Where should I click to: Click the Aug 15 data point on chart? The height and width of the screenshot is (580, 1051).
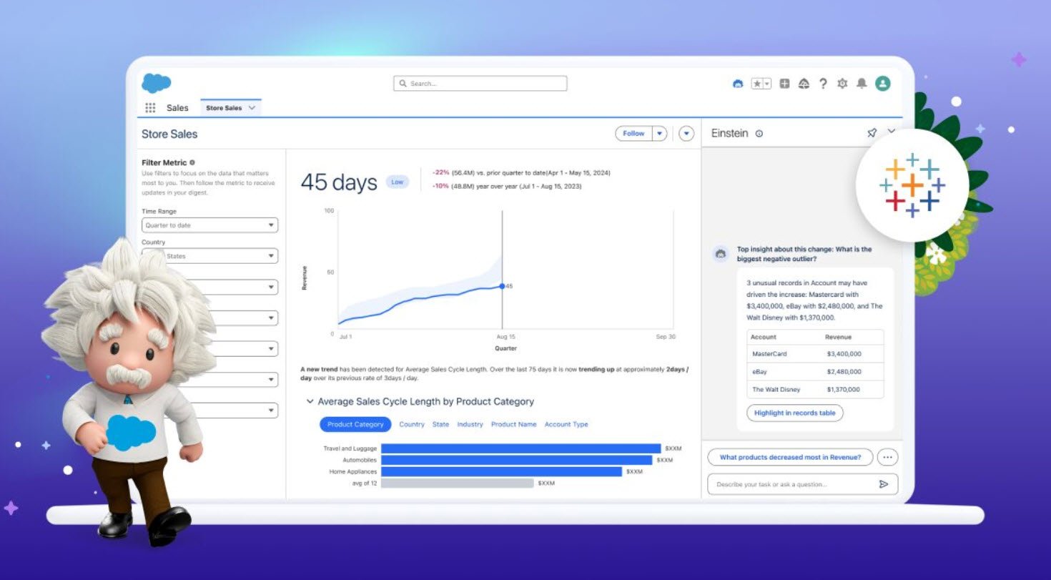(x=502, y=285)
